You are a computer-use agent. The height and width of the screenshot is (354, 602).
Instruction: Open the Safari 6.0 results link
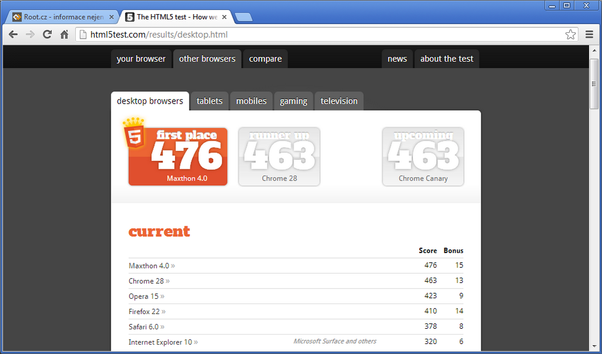(x=146, y=327)
